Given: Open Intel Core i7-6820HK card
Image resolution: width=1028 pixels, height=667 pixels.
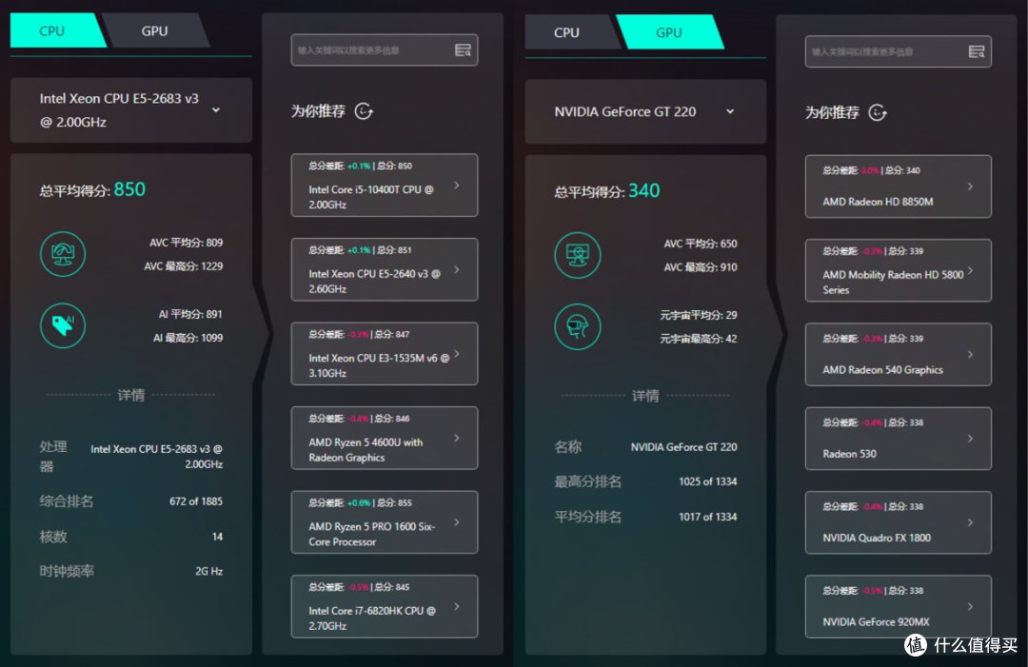Looking at the screenshot, I should 385,606.
